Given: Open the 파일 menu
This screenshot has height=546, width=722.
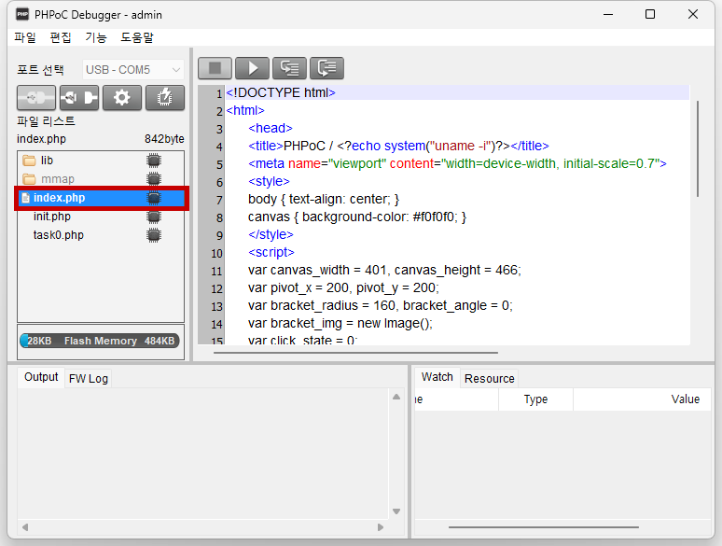Looking at the screenshot, I should (x=25, y=37).
